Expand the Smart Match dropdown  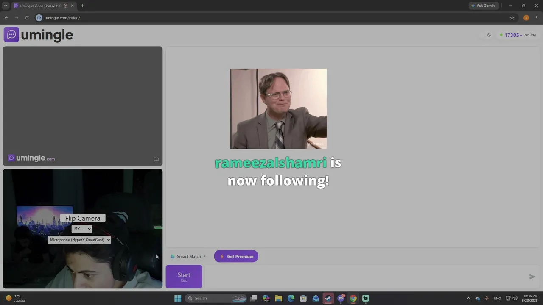188,256
